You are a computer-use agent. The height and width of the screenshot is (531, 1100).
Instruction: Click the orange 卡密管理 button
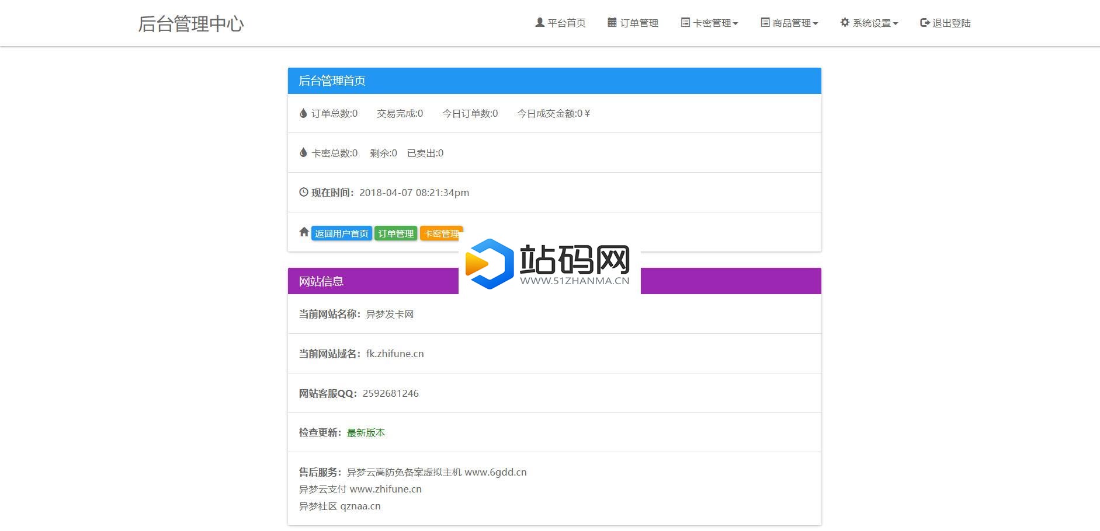coord(441,233)
